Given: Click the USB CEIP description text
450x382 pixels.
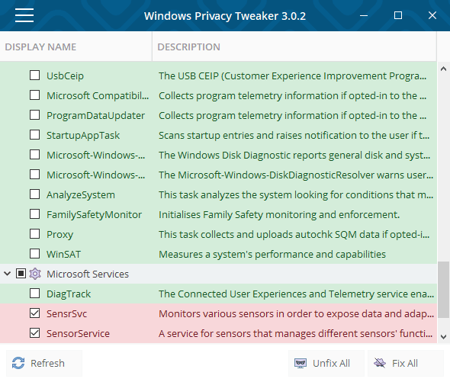Looking at the screenshot, I should (292, 76).
